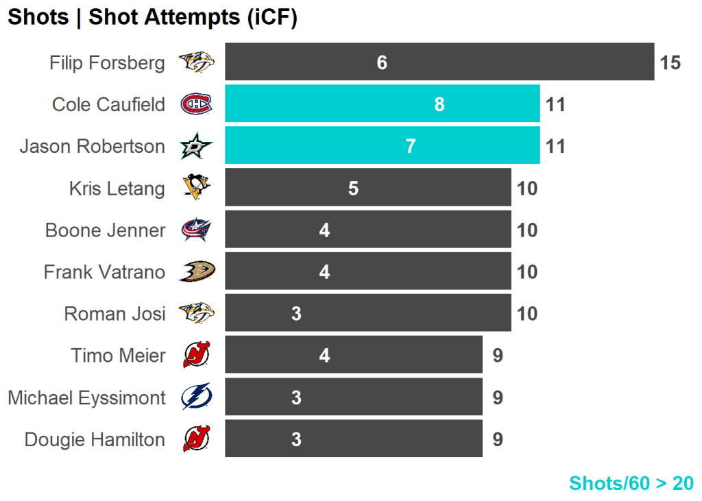Image resolution: width=702 pixels, height=501 pixels.
Task: Click the Predators logo beside Filip Forsberg
Action: coord(197,63)
